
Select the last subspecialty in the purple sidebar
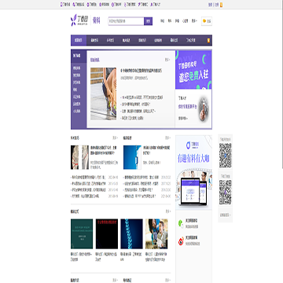tap(77, 111)
